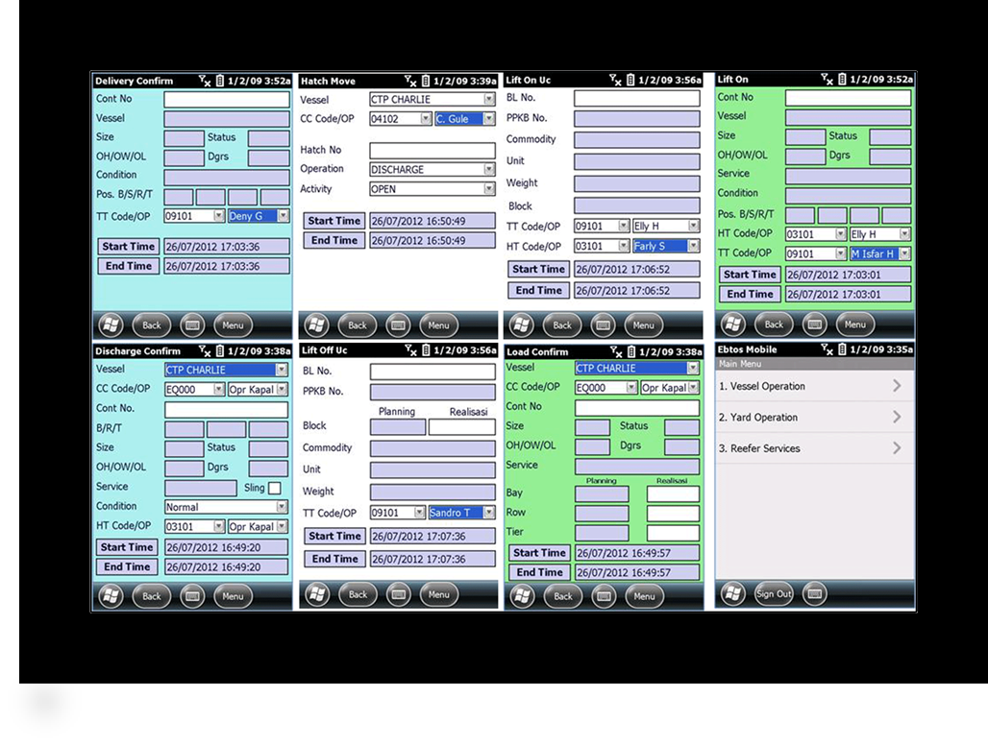Image resolution: width=988 pixels, height=745 pixels.
Task: Click Windows Start icon in Delivery Confirm screen
Action: (111, 324)
